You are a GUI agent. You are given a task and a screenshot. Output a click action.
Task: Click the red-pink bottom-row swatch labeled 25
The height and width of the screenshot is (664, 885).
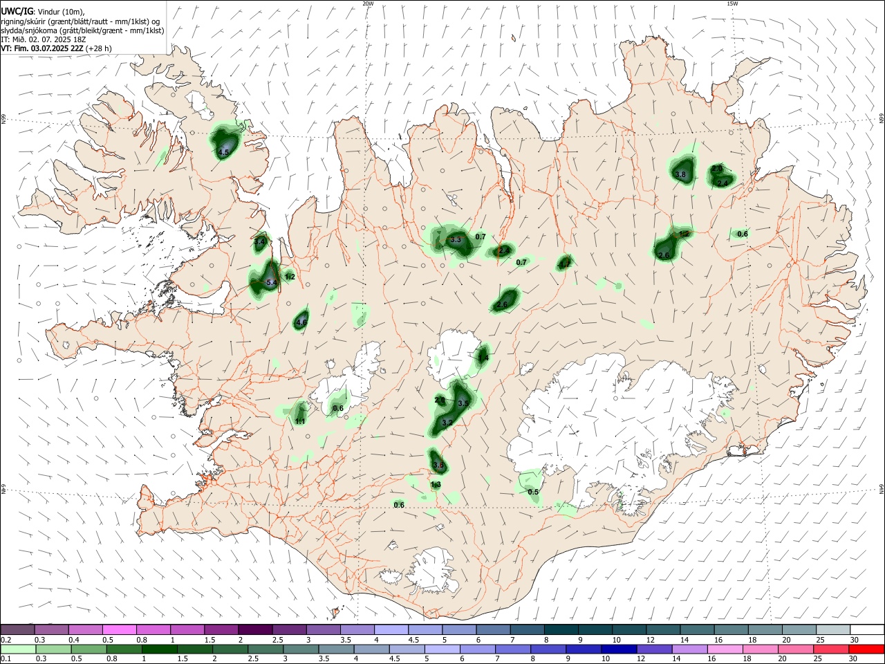830,649
